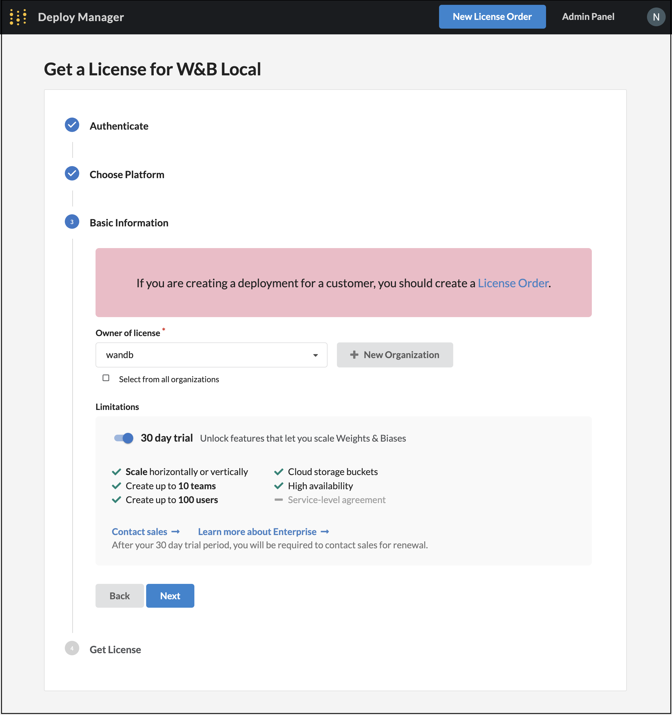Click the Authenticate step checkmark icon
The width and height of the screenshot is (672, 715).
pos(72,125)
